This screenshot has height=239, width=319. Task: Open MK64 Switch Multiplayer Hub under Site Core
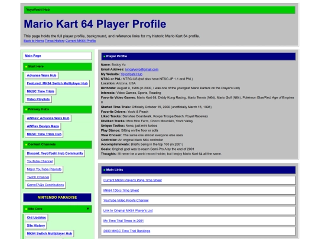coord(50,234)
